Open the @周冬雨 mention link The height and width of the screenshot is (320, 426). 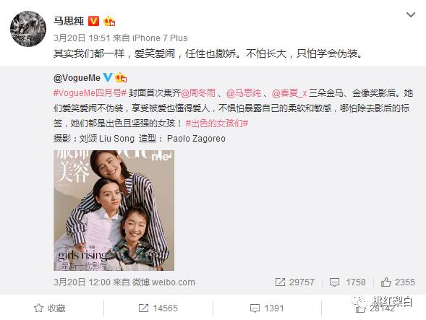(x=198, y=93)
